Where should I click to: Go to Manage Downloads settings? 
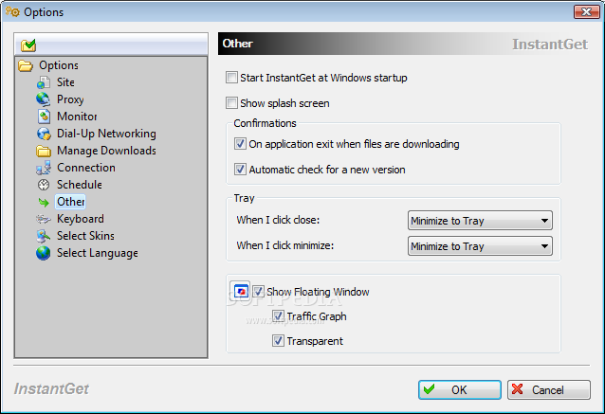[x=106, y=151]
